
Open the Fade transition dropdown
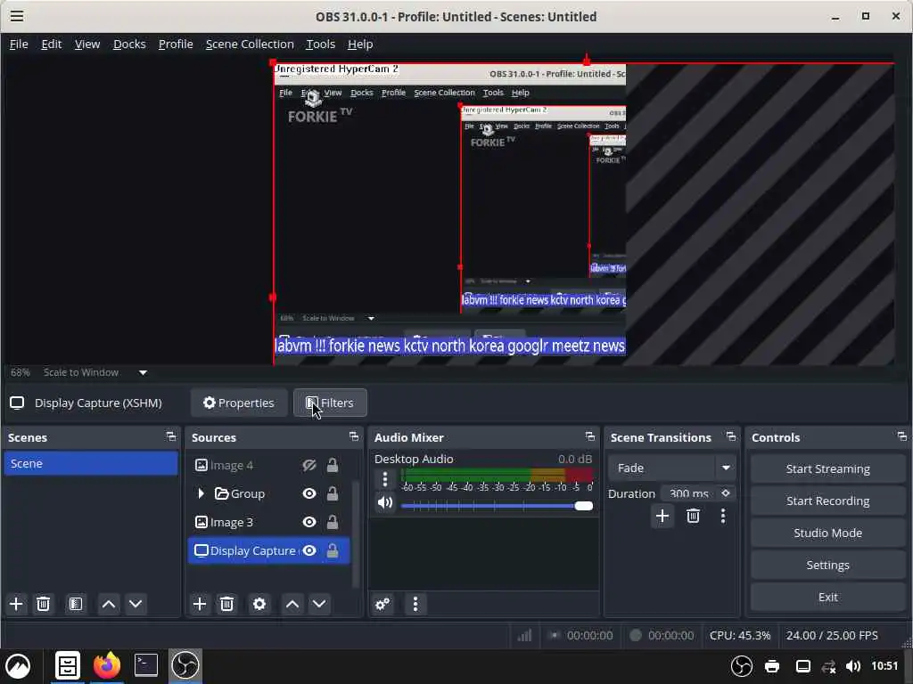point(670,468)
